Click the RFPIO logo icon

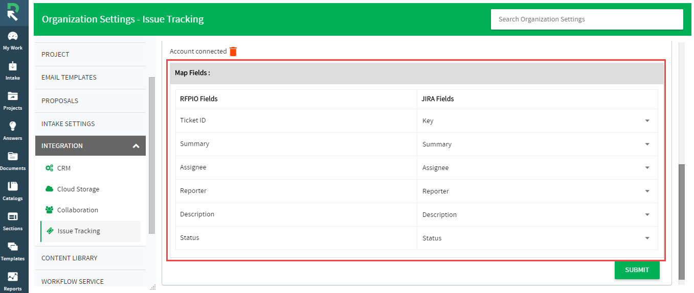coord(13,12)
